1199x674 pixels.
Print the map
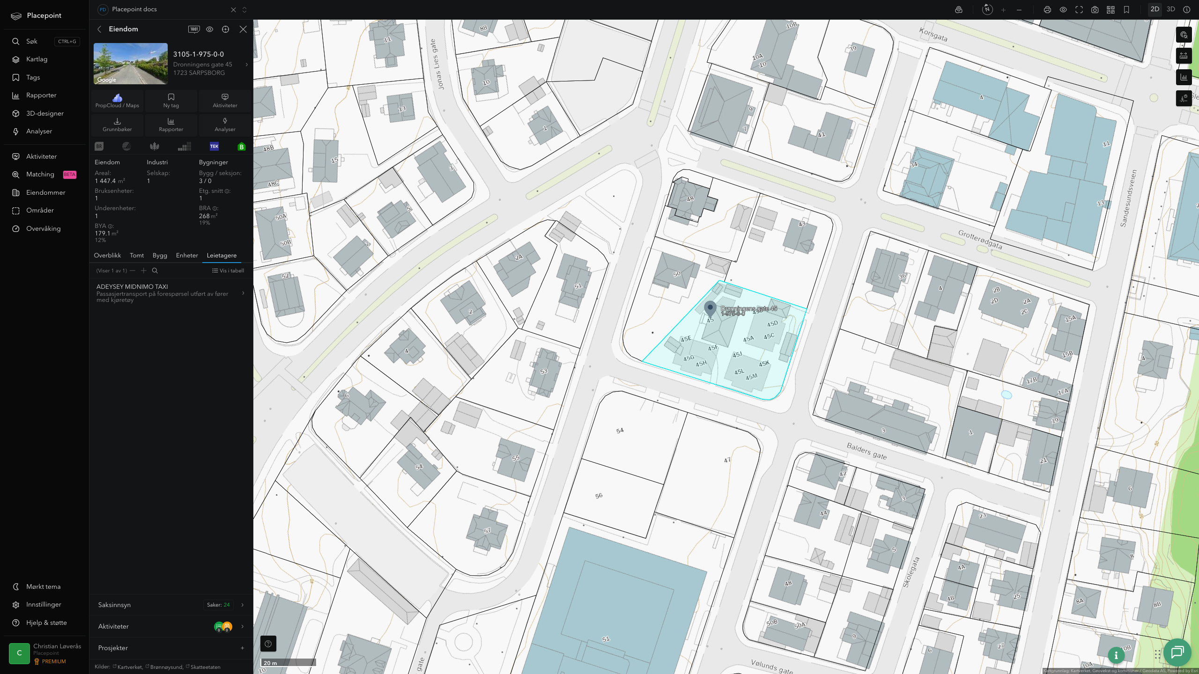[1047, 9]
